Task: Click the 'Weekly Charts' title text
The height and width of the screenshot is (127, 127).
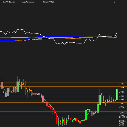Action: [9, 2]
